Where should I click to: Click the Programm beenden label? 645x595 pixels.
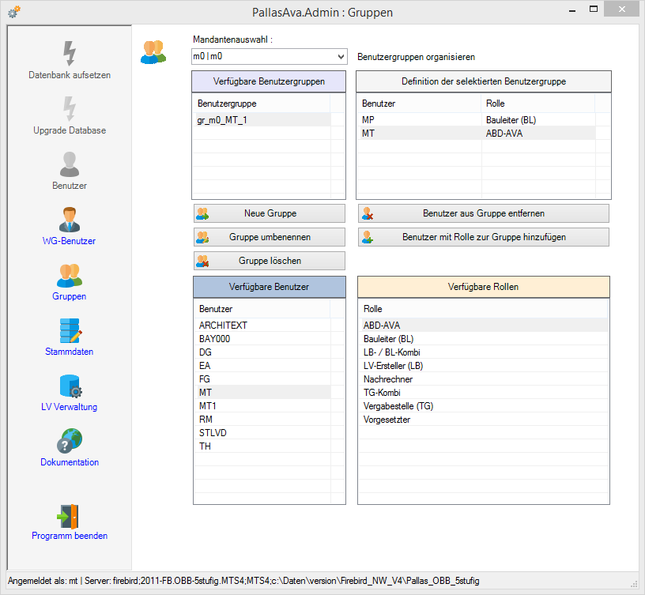pos(70,536)
